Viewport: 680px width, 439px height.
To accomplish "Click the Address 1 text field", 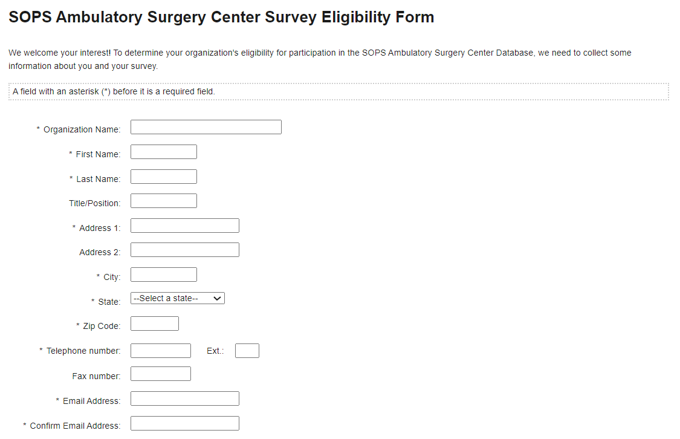I will (x=184, y=226).
